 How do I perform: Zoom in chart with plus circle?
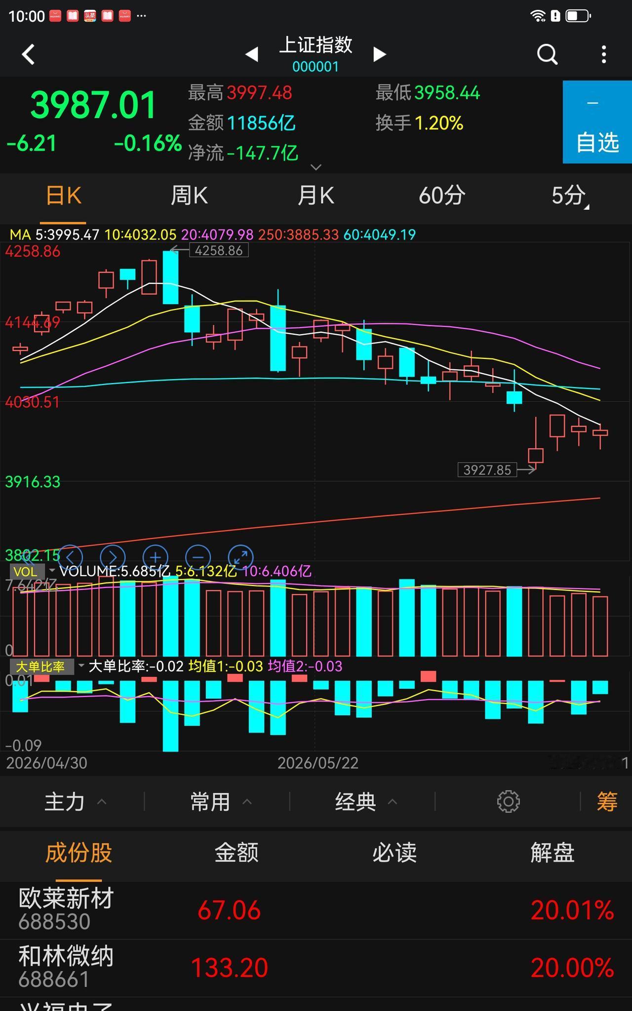tap(156, 557)
